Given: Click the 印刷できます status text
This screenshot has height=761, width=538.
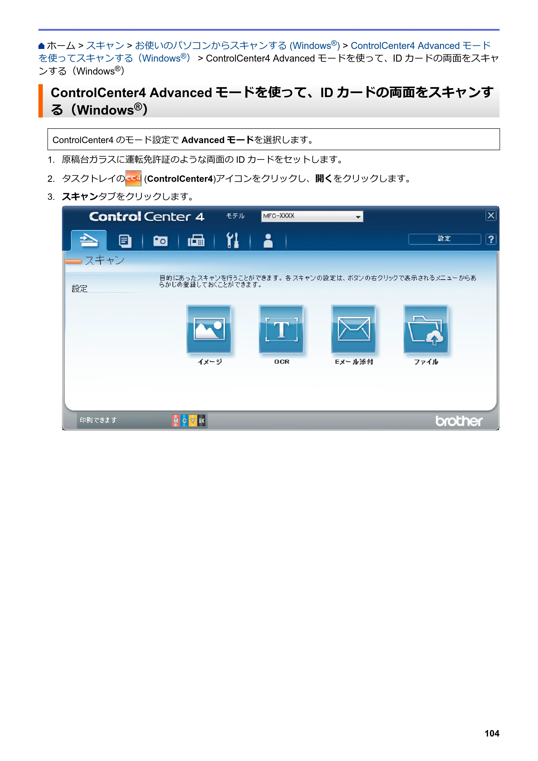Looking at the screenshot, I should [x=98, y=420].
